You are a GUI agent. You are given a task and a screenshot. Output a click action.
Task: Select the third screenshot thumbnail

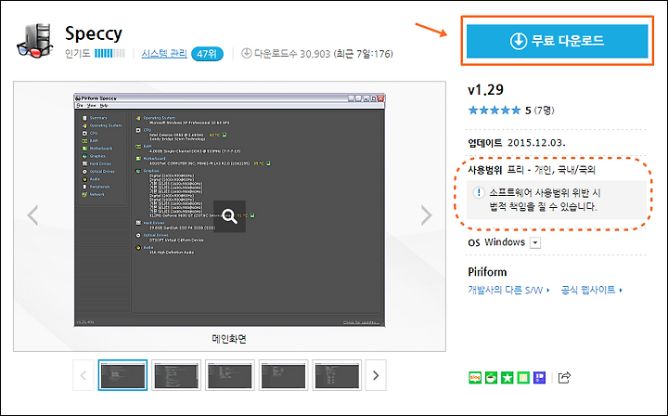click(230, 375)
